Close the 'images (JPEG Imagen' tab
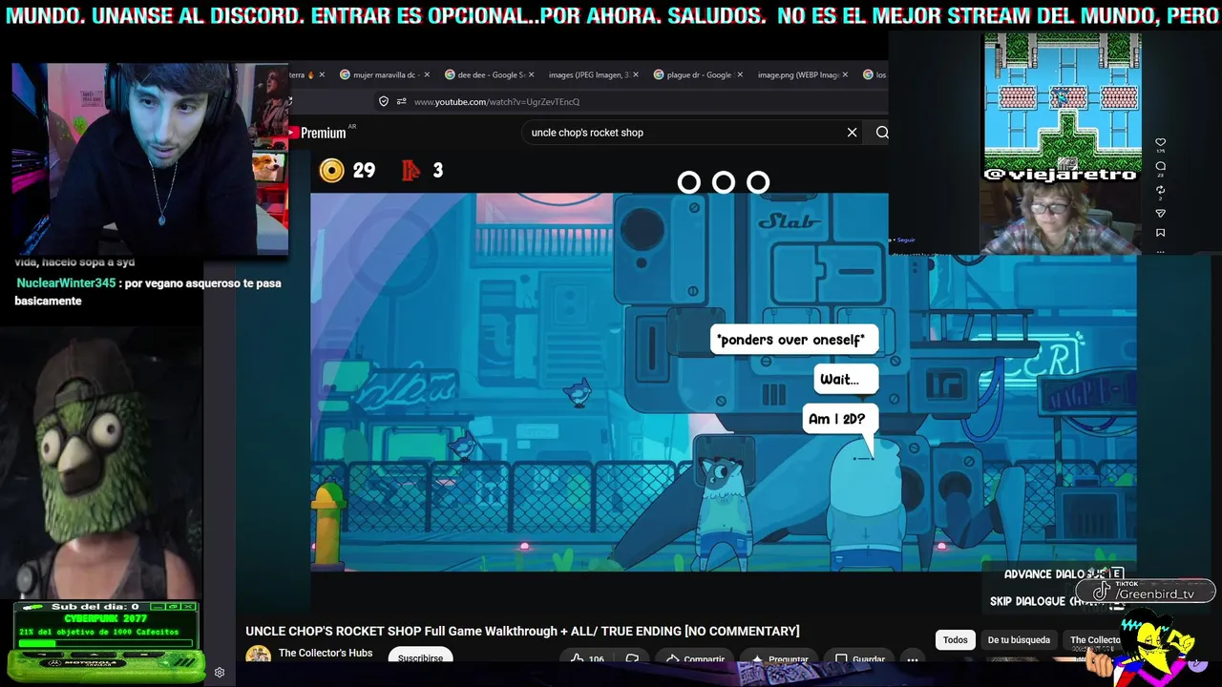1222x687 pixels. point(635,74)
